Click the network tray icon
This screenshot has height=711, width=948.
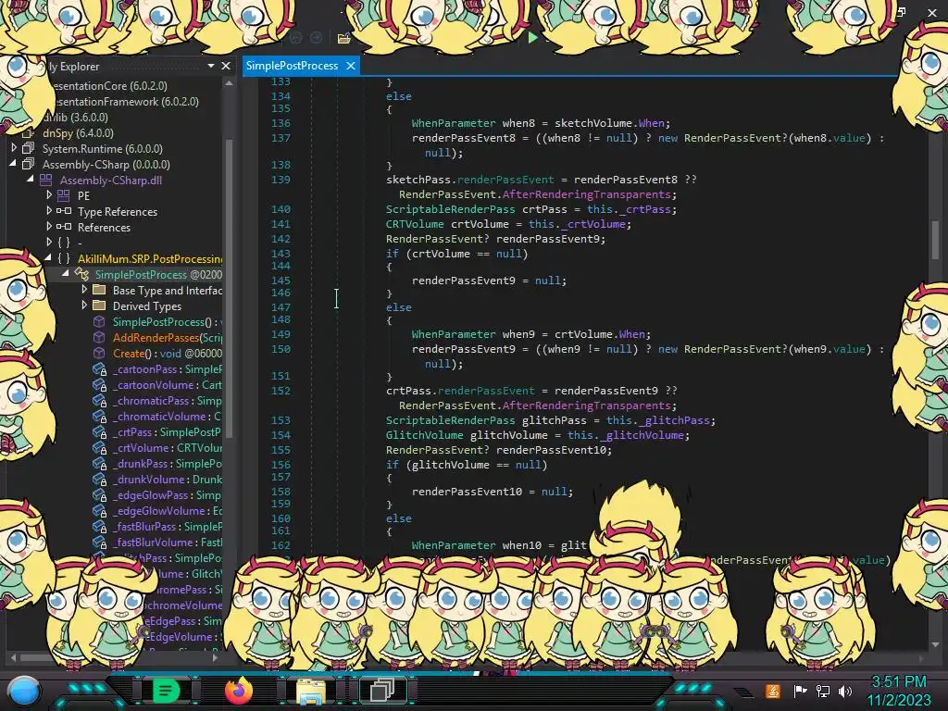click(823, 691)
